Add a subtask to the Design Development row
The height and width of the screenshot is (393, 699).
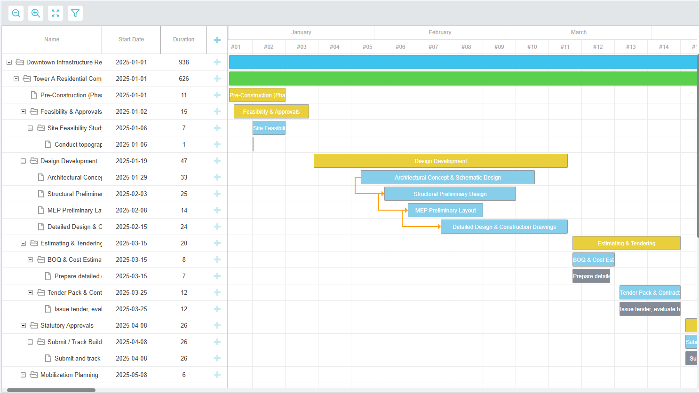click(217, 161)
